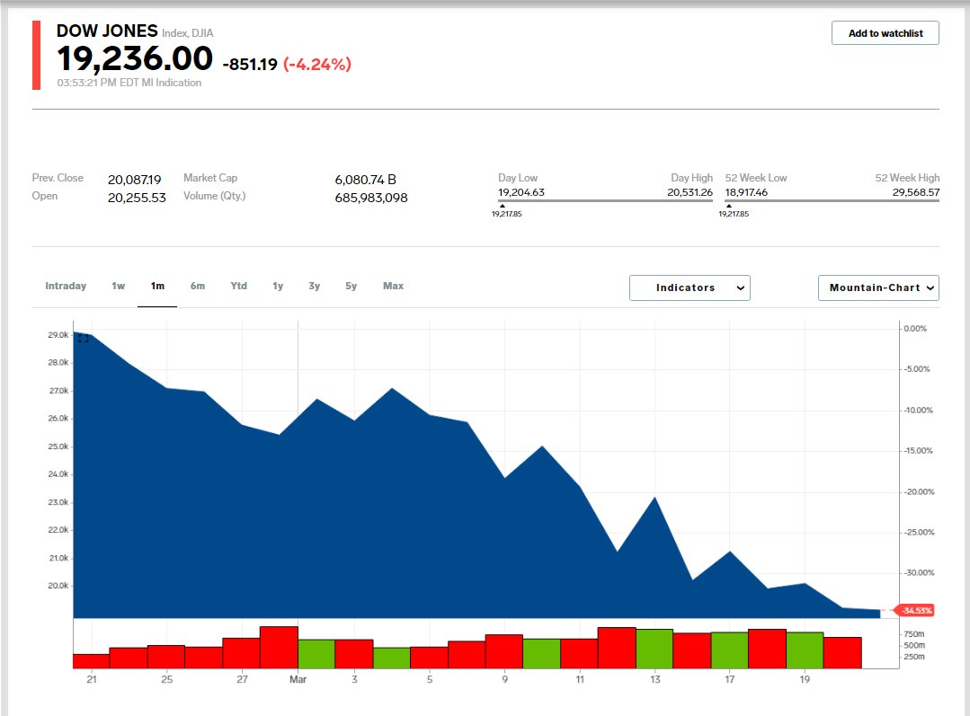
Task: Click the Day High value 20,531.26
Action: click(x=690, y=192)
